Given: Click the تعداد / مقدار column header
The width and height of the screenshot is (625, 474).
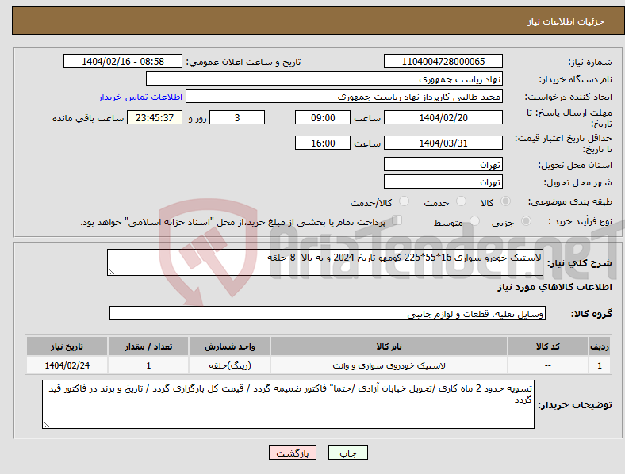Looking at the screenshot, I should pyautogui.click(x=148, y=346).
